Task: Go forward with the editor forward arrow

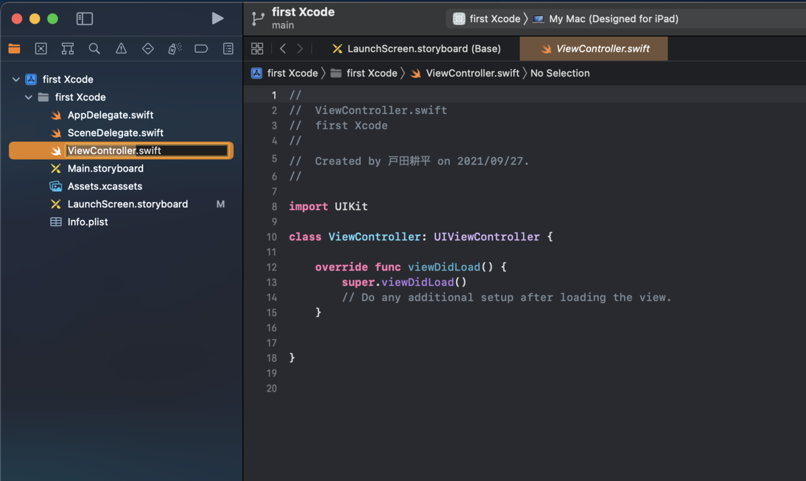Action: coord(300,48)
